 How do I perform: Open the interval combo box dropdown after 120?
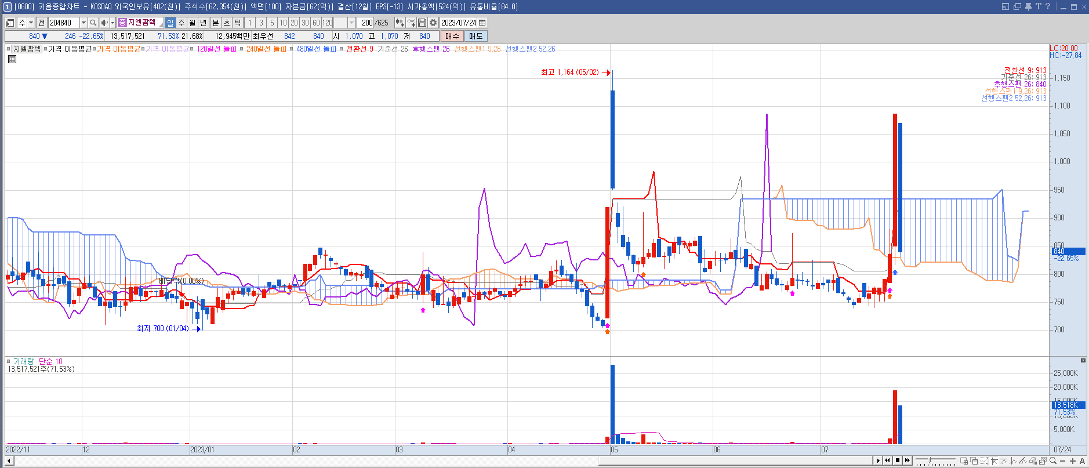pos(351,23)
